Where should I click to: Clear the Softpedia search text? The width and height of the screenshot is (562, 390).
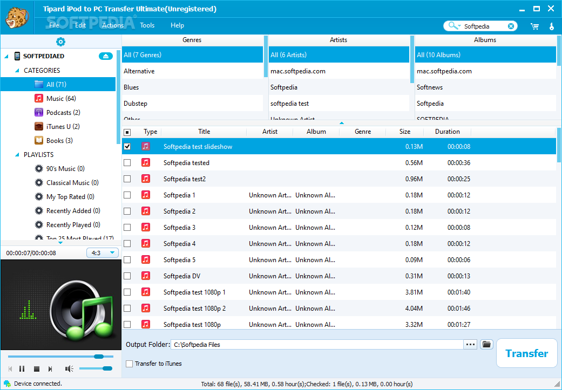511,26
